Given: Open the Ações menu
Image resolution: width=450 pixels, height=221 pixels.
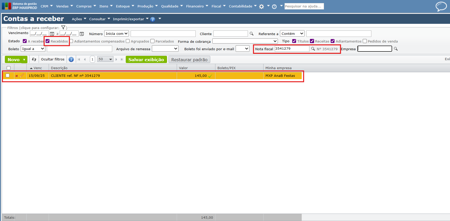Looking at the screenshot, I should pyautogui.click(x=79, y=19).
